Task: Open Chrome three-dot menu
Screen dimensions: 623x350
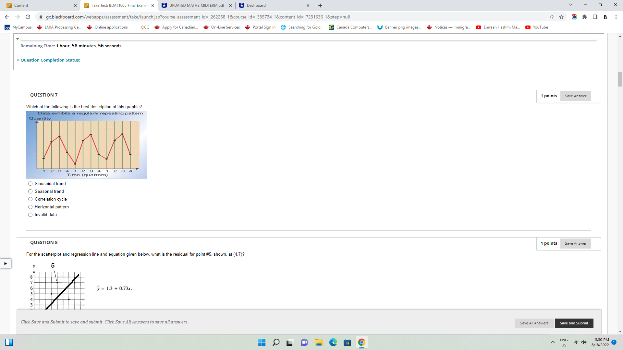Action: (x=616, y=17)
